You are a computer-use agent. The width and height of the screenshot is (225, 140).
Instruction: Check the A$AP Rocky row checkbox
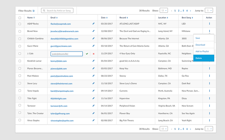click(20, 24)
